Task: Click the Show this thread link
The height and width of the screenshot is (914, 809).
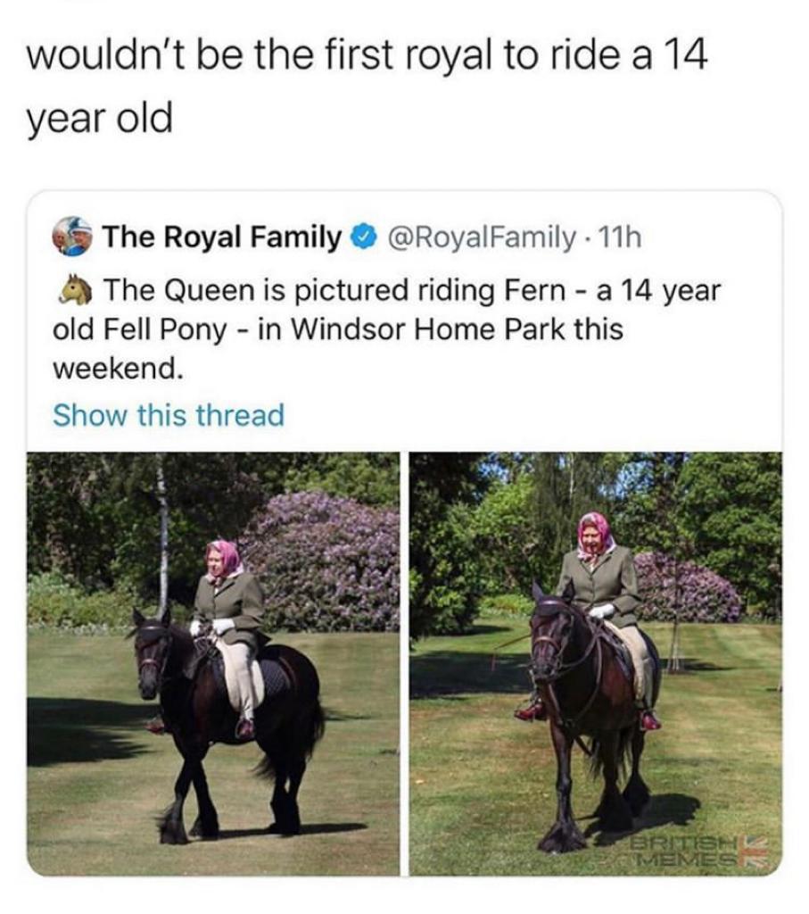Action: point(169,415)
